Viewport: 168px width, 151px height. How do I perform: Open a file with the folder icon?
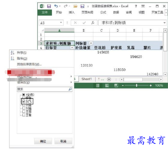pos(75,6)
